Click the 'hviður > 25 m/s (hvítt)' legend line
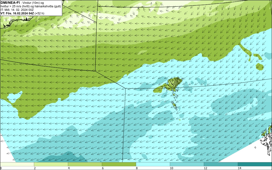 click(31, 6)
